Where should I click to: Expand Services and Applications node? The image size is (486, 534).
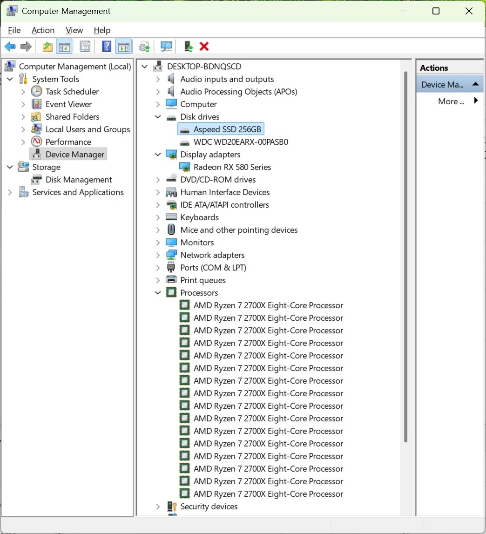(x=10, y=192)
